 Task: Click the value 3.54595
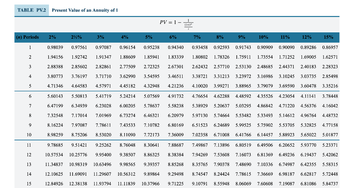(152, 76)
